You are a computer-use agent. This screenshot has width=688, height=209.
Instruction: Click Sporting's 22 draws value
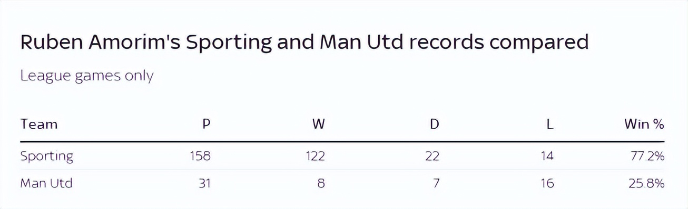coord(432,156)
